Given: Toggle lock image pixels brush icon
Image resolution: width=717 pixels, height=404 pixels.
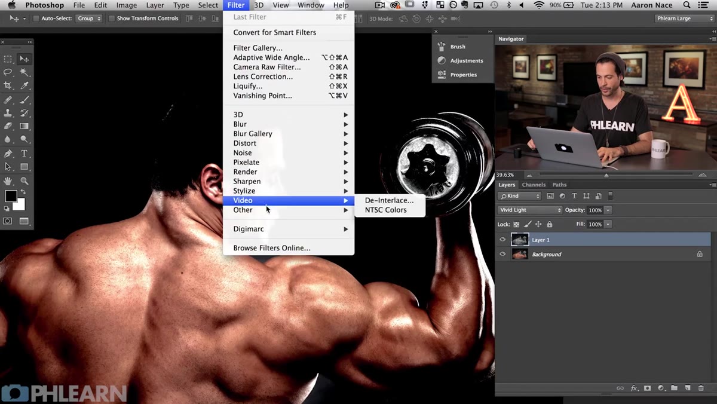Looking at the screenshot, I should tap(528, 224).
